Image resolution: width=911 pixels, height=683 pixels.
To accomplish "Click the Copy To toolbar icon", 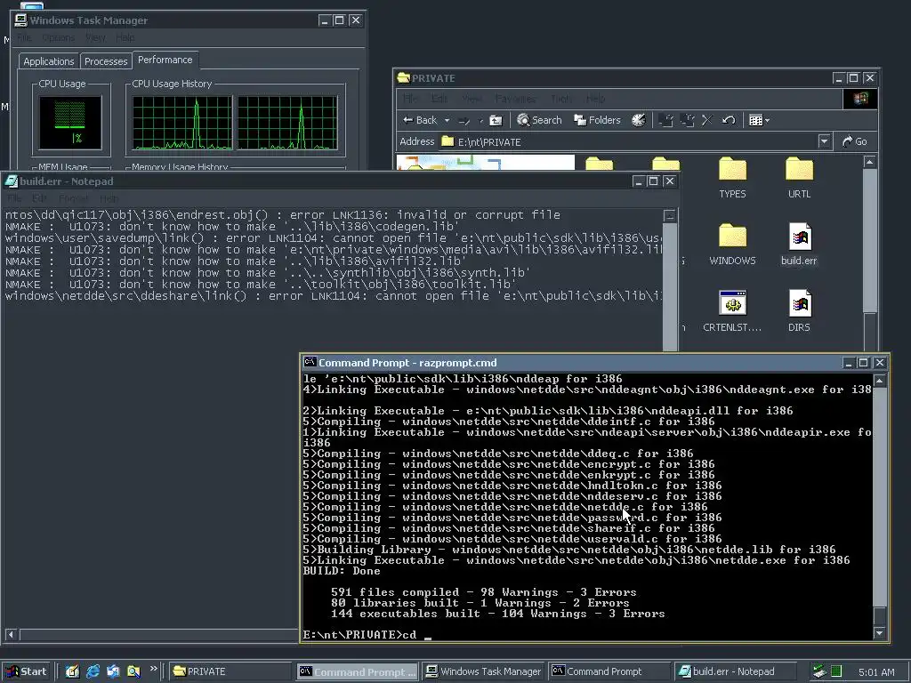I will (688, 120).
